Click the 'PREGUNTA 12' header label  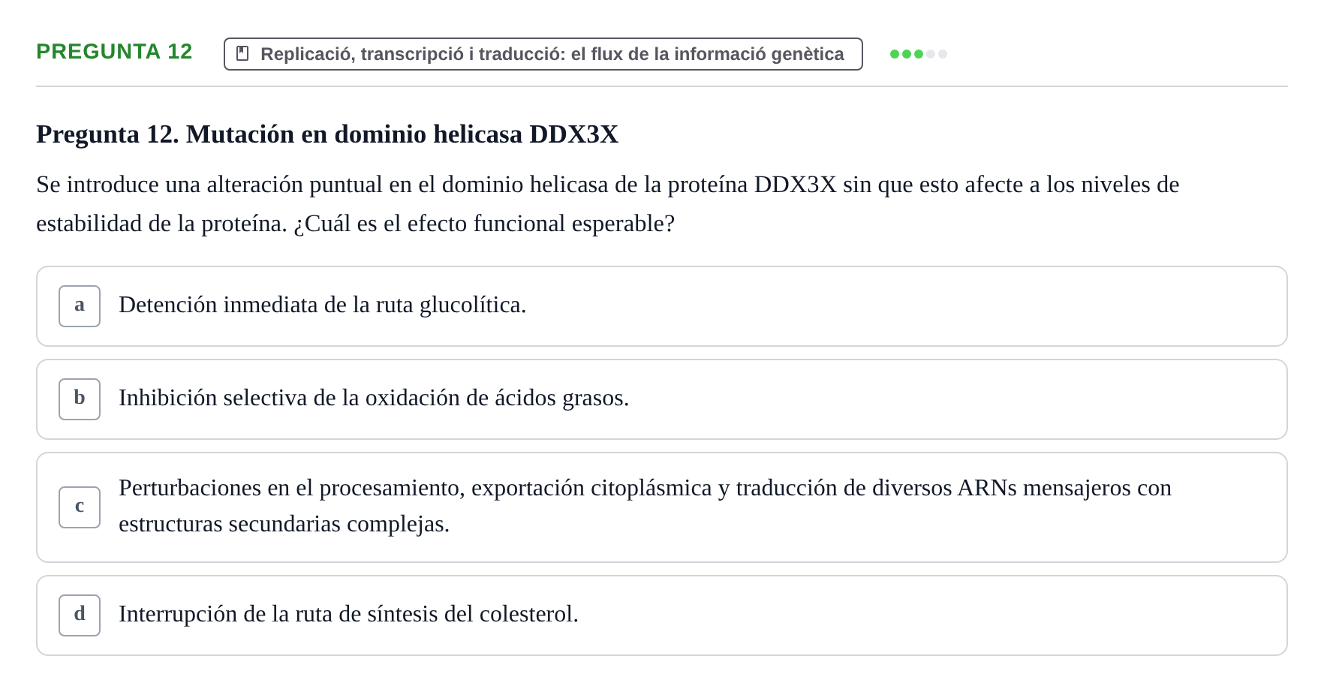pos(114,52)
